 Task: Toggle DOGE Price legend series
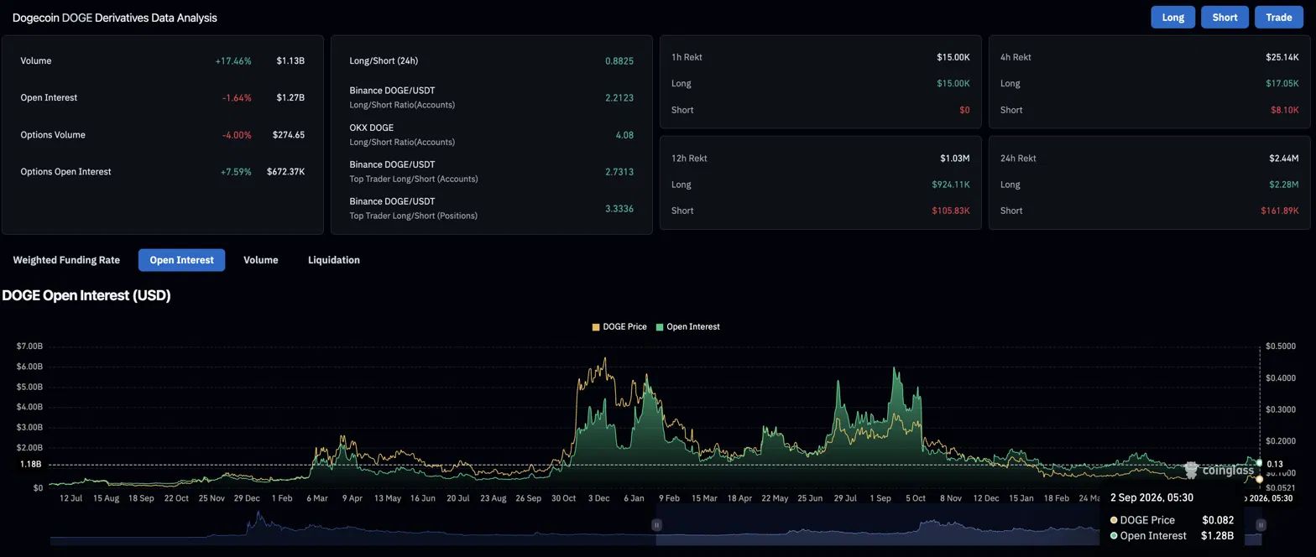click(x=619, y=326)
